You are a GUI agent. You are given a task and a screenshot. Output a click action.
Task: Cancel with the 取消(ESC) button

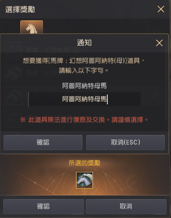[x=126, y=142]
